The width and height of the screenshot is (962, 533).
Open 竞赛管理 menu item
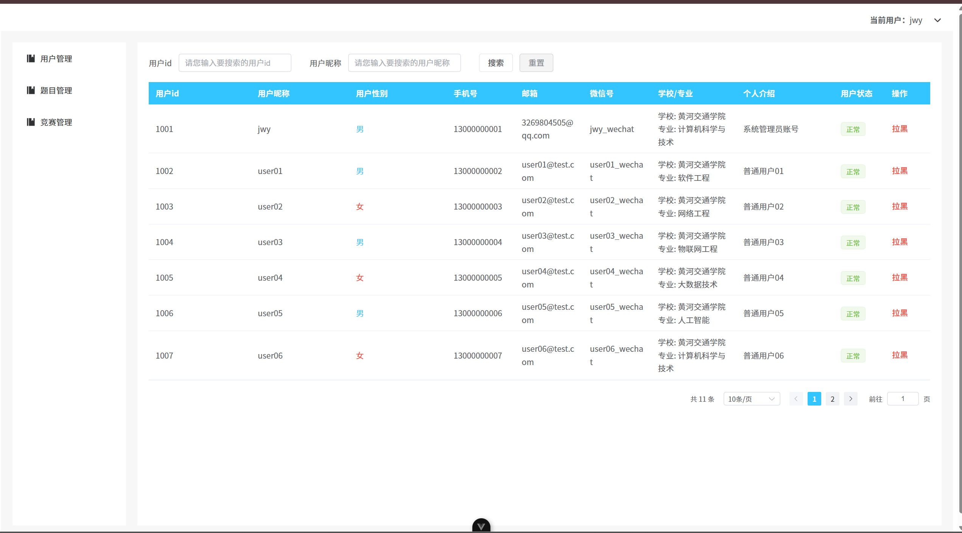pos(56,122)
